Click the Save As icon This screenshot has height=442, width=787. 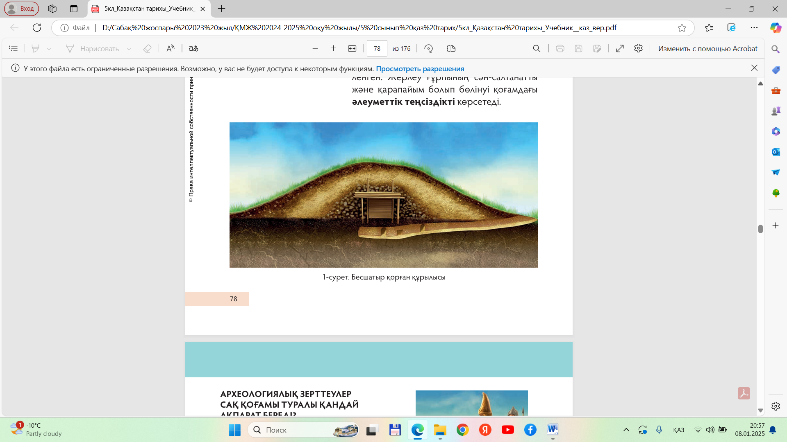(597, 48)
